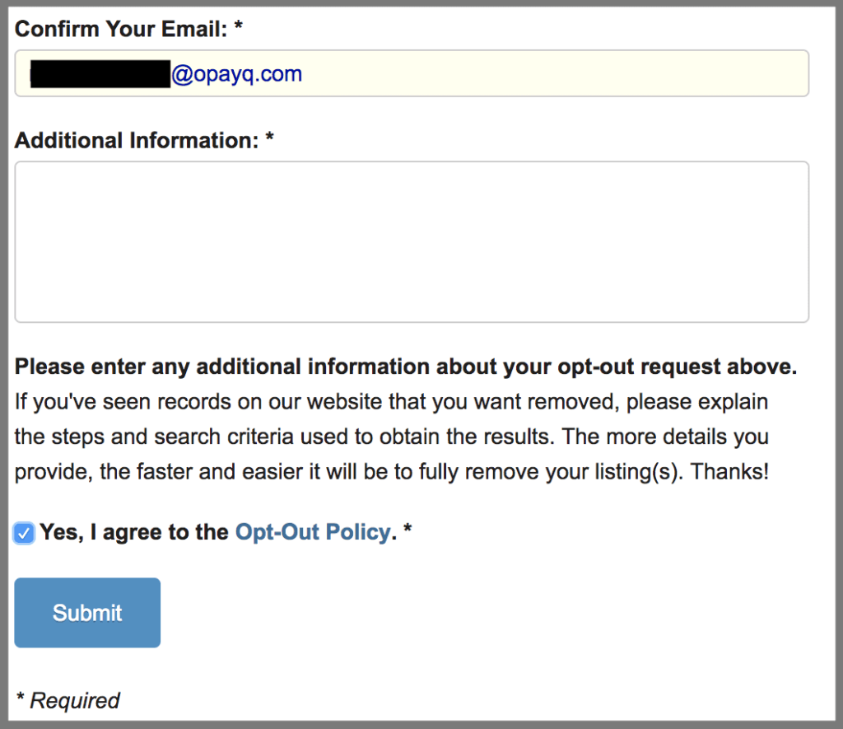Open the Opt-Out Policy link
The height and width of the screenshot is (729, 843).
click(x=313, y=533)
